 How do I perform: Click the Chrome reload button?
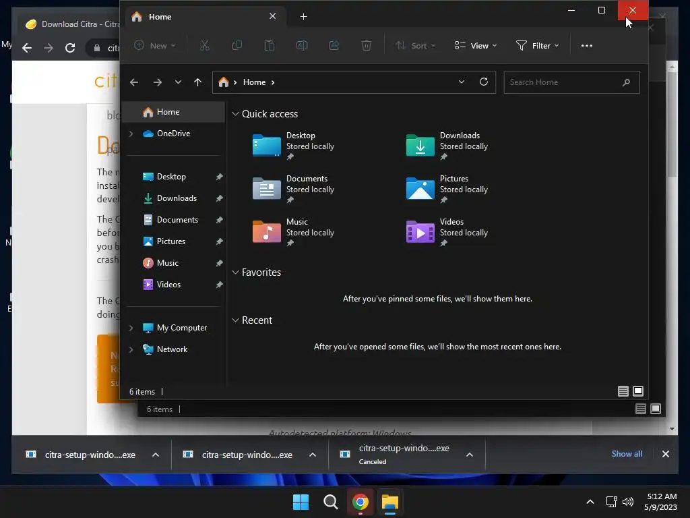[x=70, y=48]
